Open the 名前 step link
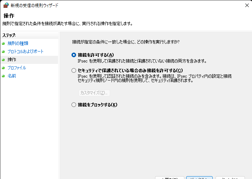The width and height of the screenshot is (252, 179). [12, 76]
